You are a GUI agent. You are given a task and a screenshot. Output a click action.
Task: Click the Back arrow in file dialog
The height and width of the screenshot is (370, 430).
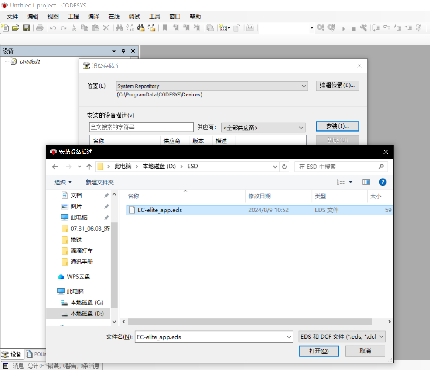point(55,167)
